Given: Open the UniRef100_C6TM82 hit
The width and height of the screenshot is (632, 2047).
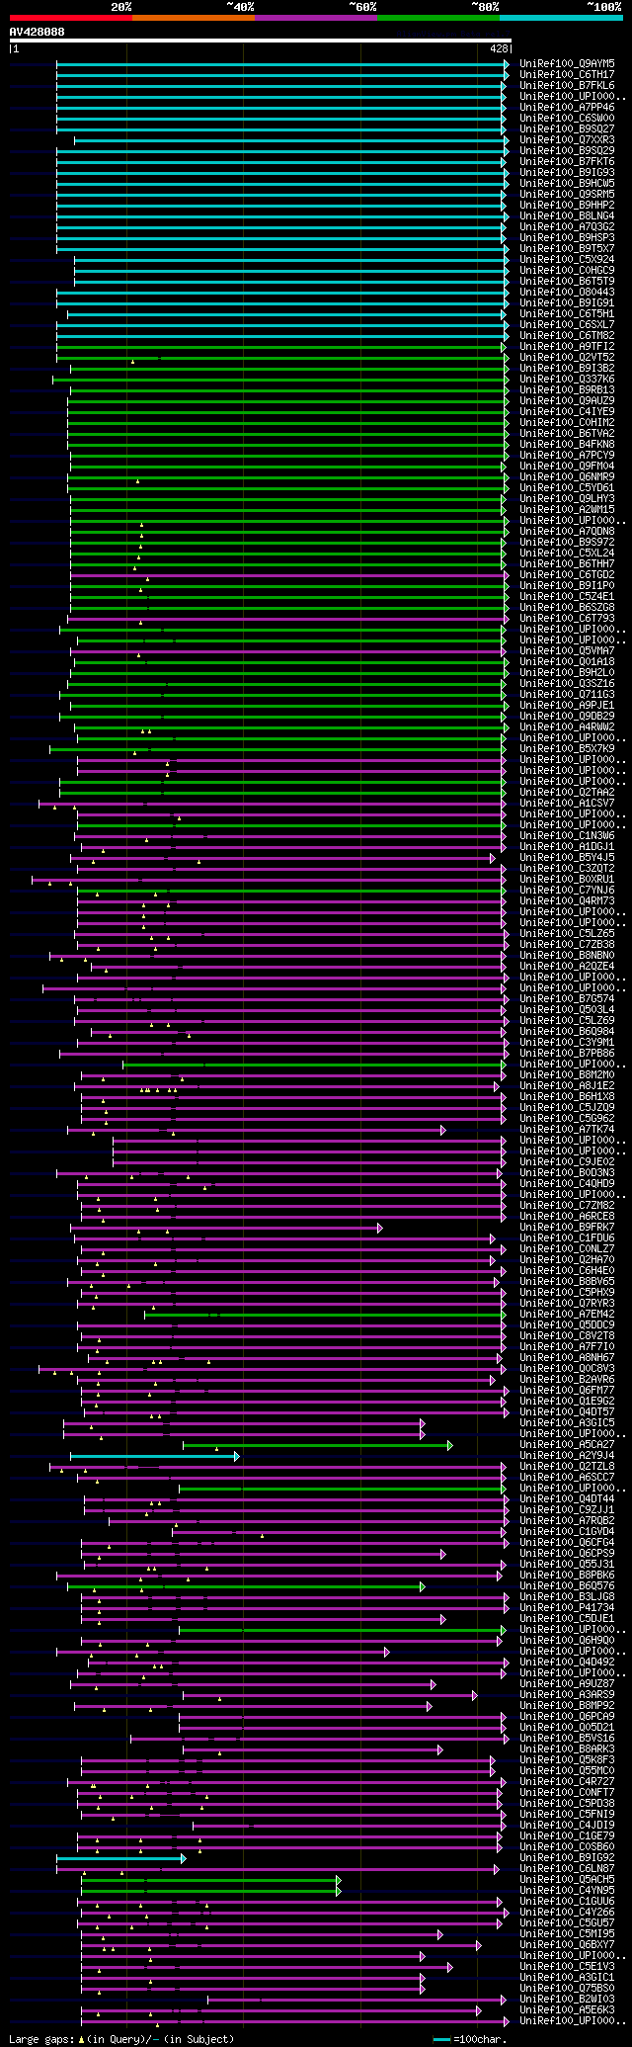Looking at the screenshot, I should pos(567,335).
